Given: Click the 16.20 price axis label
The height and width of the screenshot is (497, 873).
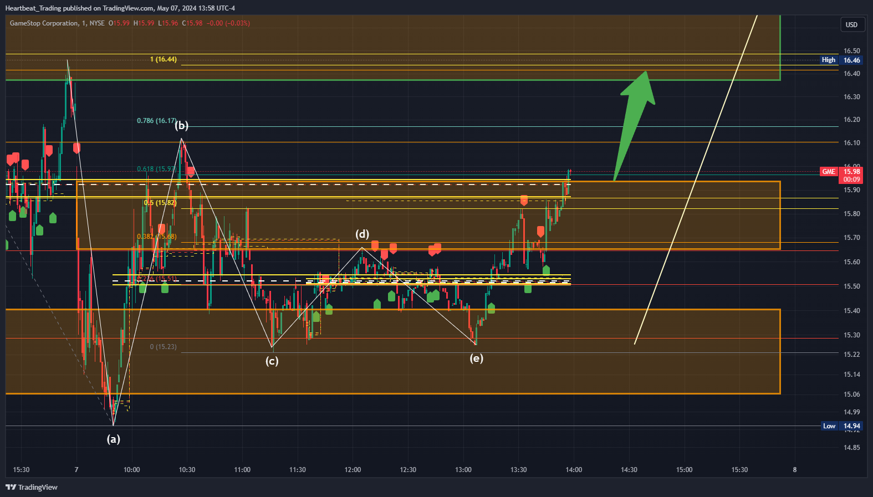Looking at the screenshot, I should click(x=852, y=120).
